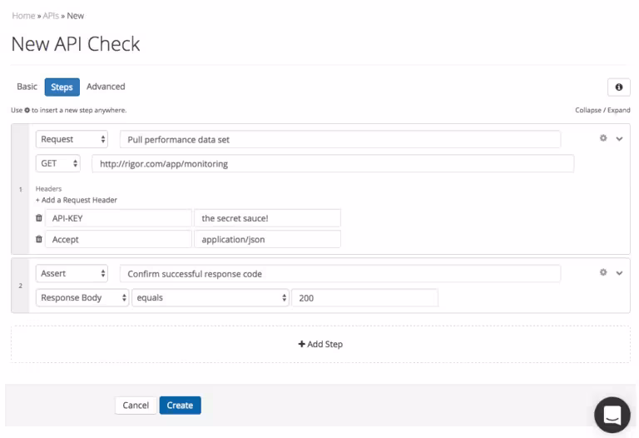The width and height of the screenshot is (639, 438).
Task: Click the gear icon on the Assert step
Action: coord(603,272)
